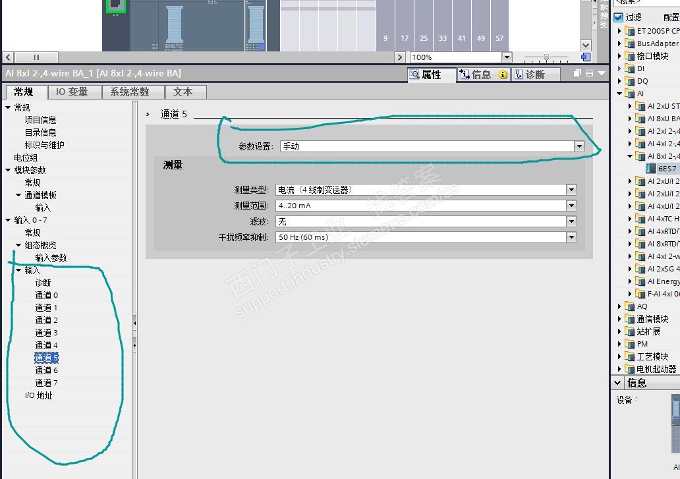Open the 测量范围 dropdown showing 4..20 mA
The height and width of the screenshot is (479, 680).
[571, 206]
